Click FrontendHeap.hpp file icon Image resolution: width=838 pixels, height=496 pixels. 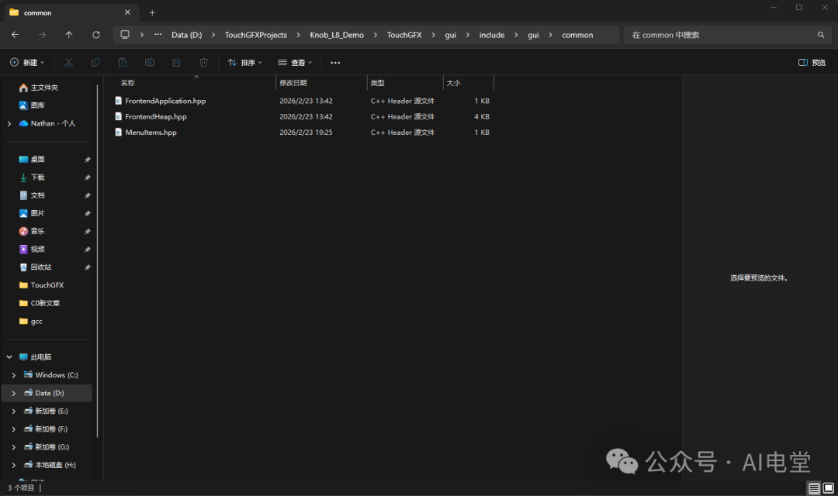pyautogui.click(x=119, y=116)
